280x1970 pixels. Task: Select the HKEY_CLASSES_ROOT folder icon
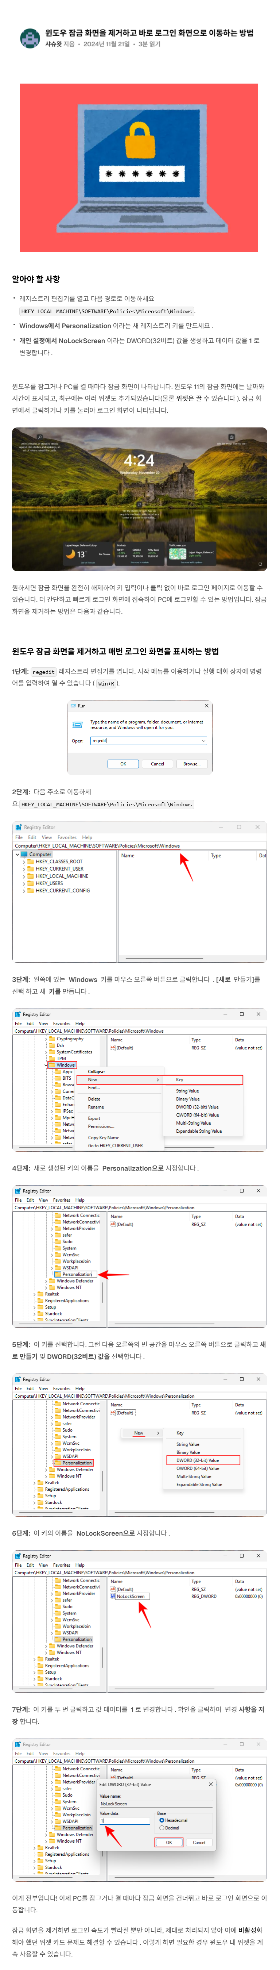coord(31,862)
